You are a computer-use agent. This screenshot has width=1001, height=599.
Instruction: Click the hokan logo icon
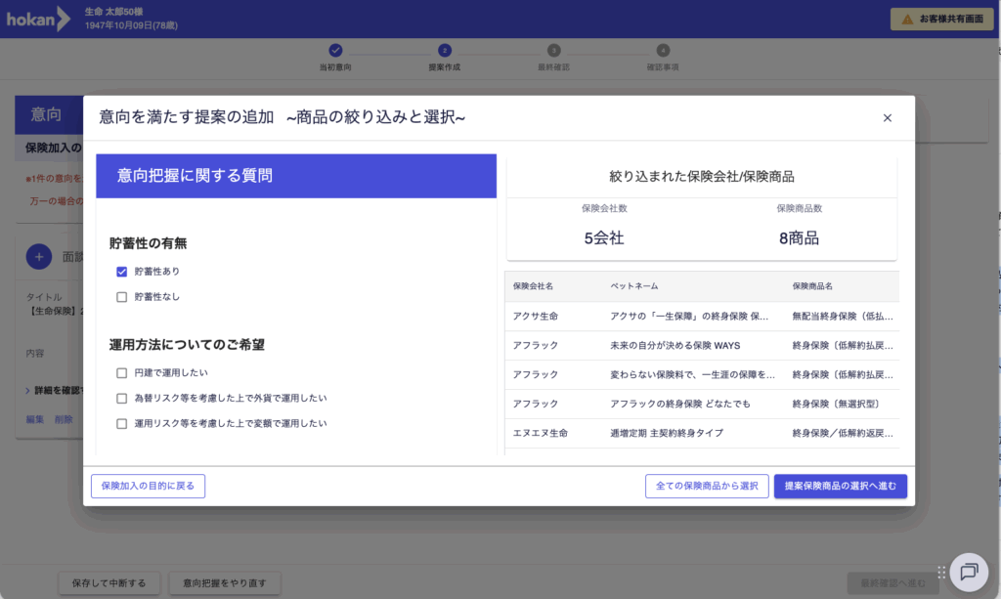39,19
